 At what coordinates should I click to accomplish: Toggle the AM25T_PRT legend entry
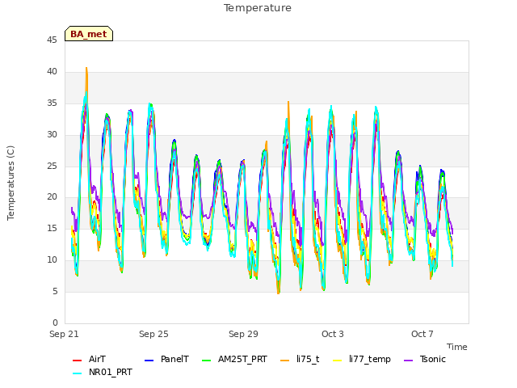234,359
